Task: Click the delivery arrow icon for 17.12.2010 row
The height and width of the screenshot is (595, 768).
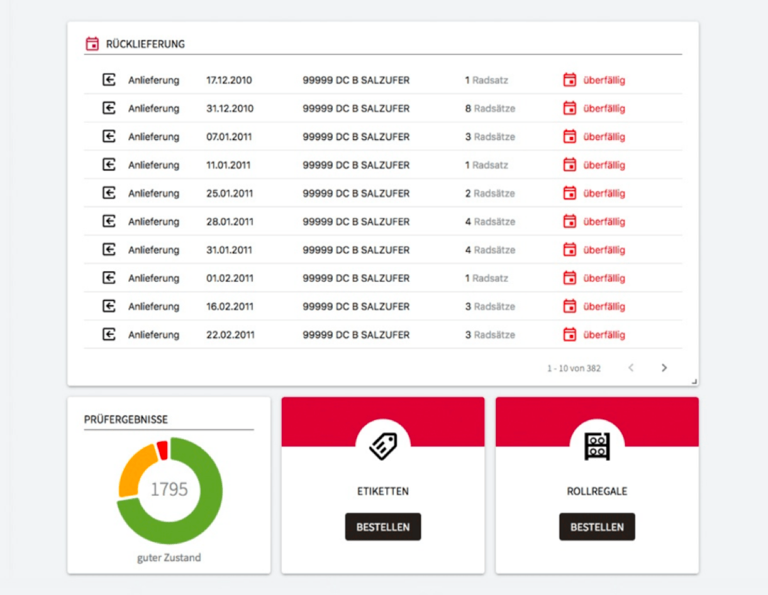Action: pos(109,80)
